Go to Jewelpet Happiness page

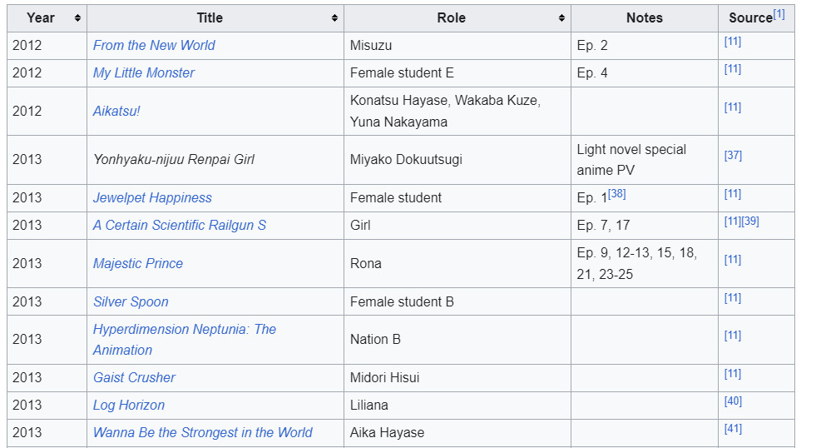(152, 198)
